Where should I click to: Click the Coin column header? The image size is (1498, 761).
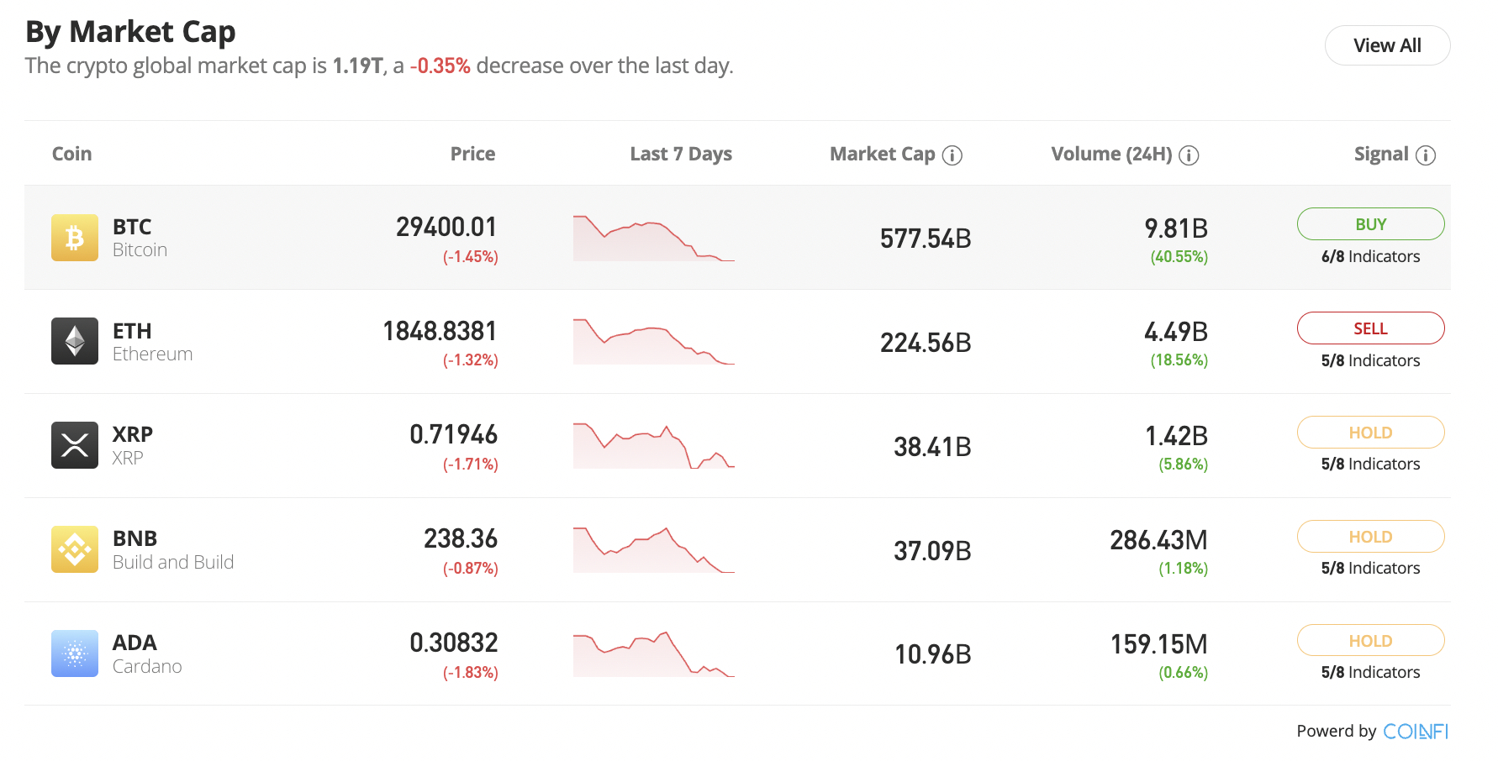[71, 154]
